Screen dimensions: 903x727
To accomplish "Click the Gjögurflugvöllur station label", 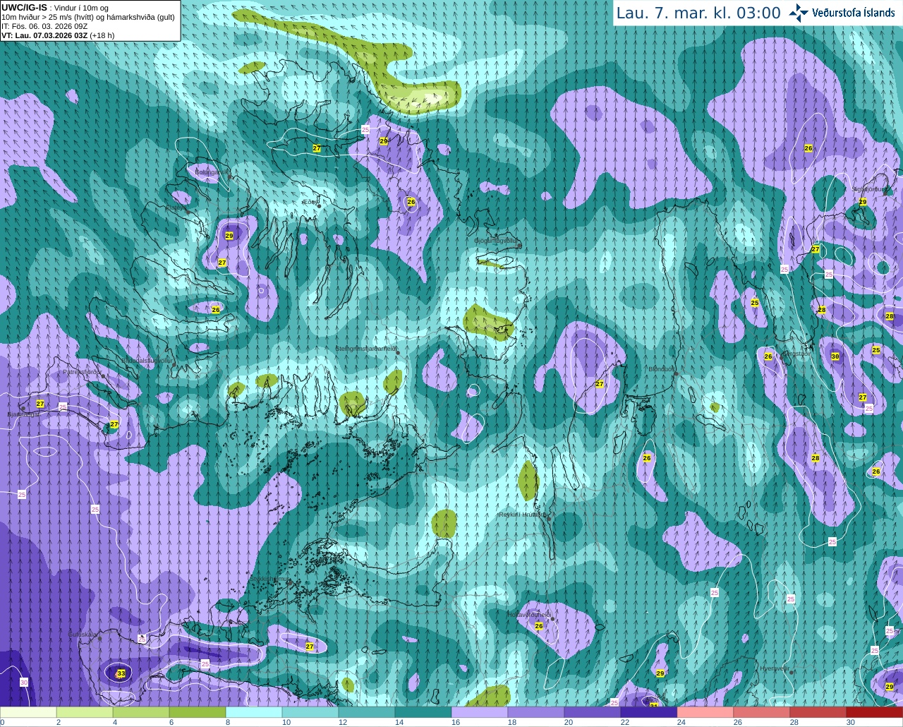I will pos(496,241).
